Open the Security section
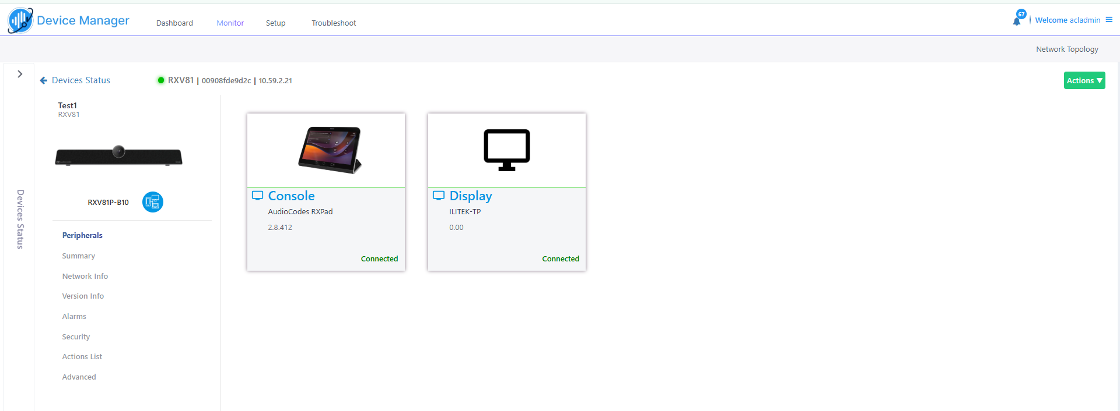1120x411 pixels. pyautogui.click(x=76, y=336)
